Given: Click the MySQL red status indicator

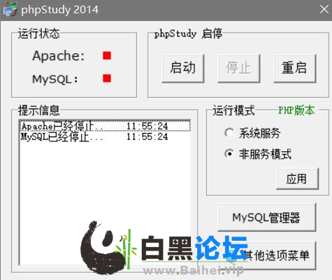Looking at the screenshot, I should (107, 78).
